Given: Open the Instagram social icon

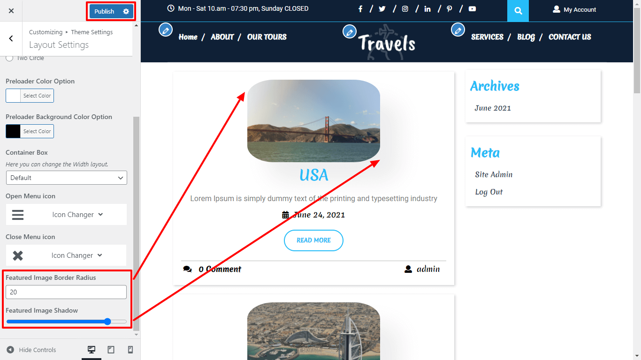Looking at the screenshot, I should (405, 8).
